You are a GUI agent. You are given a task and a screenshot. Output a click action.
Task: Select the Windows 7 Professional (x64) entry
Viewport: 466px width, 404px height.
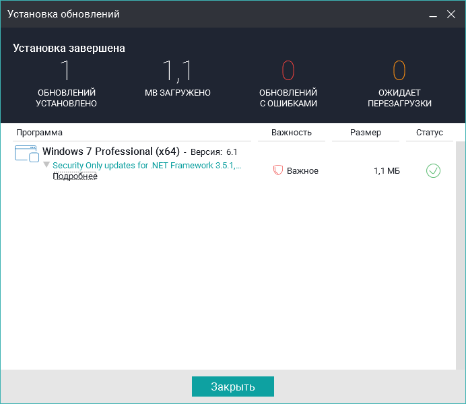(110, 151)
